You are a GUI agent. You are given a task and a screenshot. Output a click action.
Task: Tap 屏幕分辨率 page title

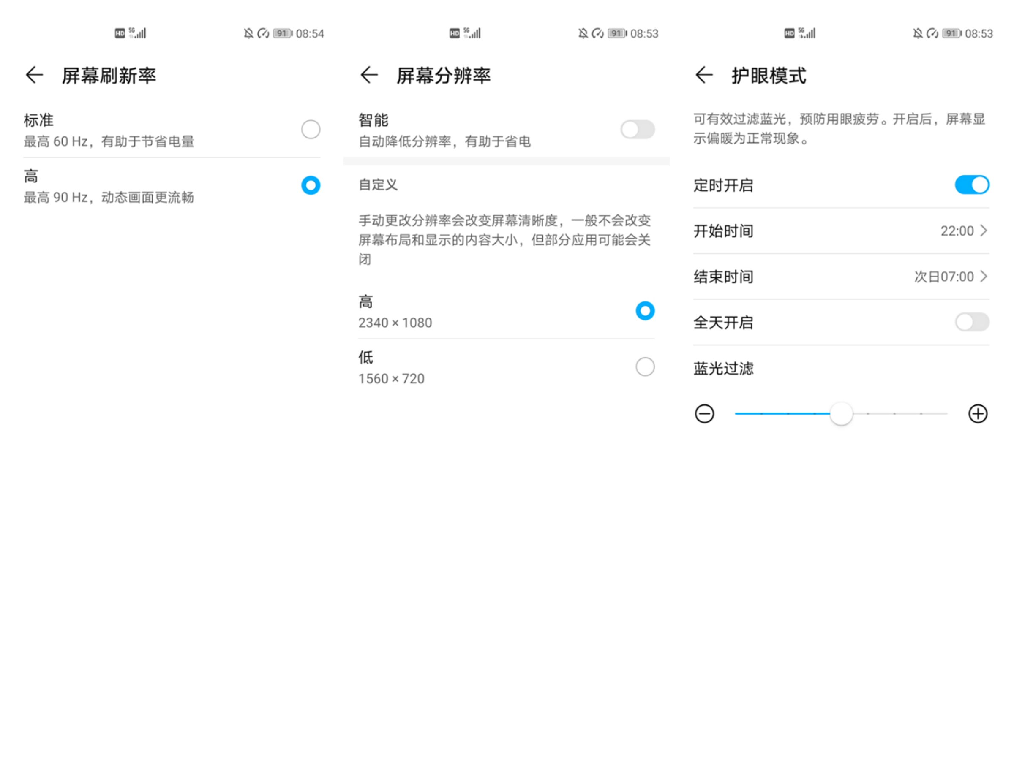coord(444,76)
